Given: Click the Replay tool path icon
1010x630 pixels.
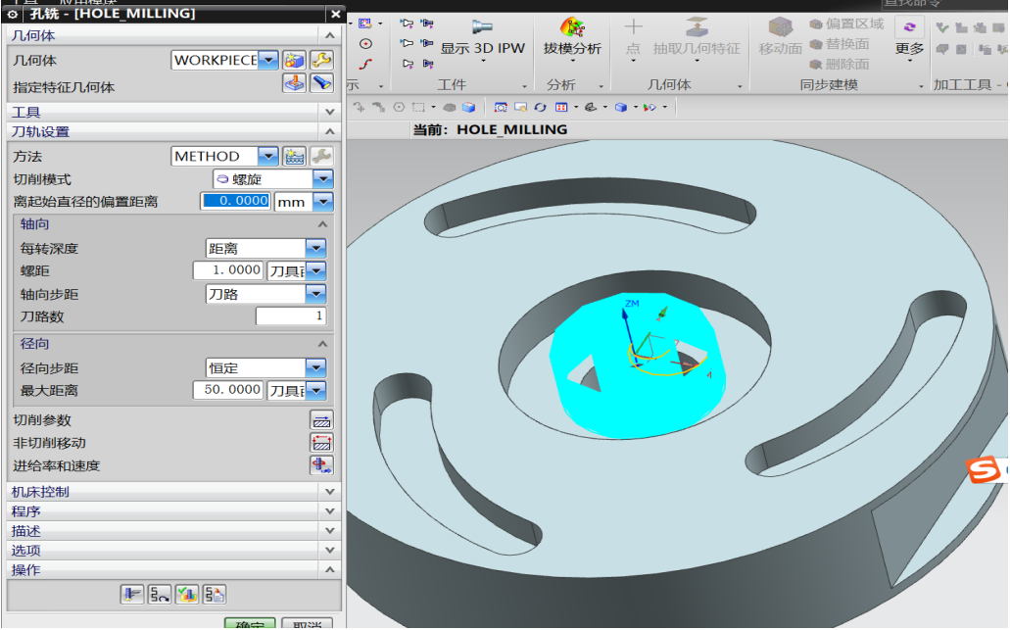Looking at the screenshot, I should point(159,594).
